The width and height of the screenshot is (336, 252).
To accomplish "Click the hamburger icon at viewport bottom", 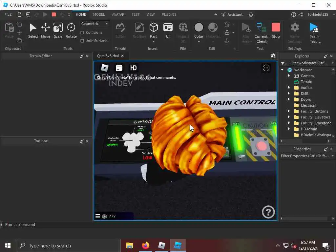I will click(x=98, y=216).
